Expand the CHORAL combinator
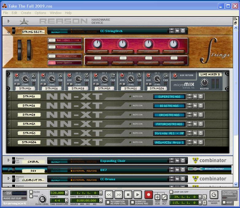Screen dimensions: 240x208 coord(9,160)
